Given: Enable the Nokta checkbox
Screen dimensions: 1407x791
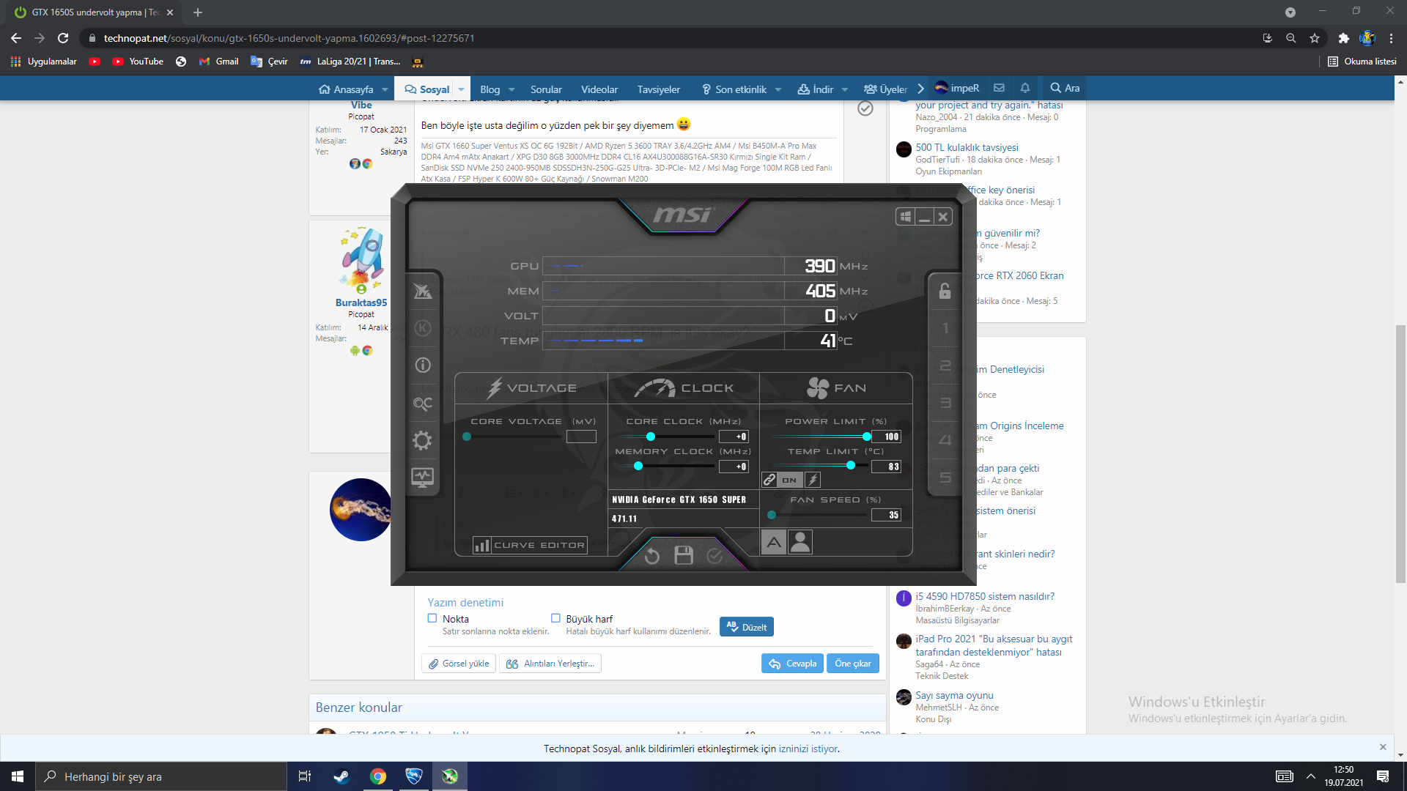Looking at the screenshot, I should pyautogui.click(x=432, y=618).
